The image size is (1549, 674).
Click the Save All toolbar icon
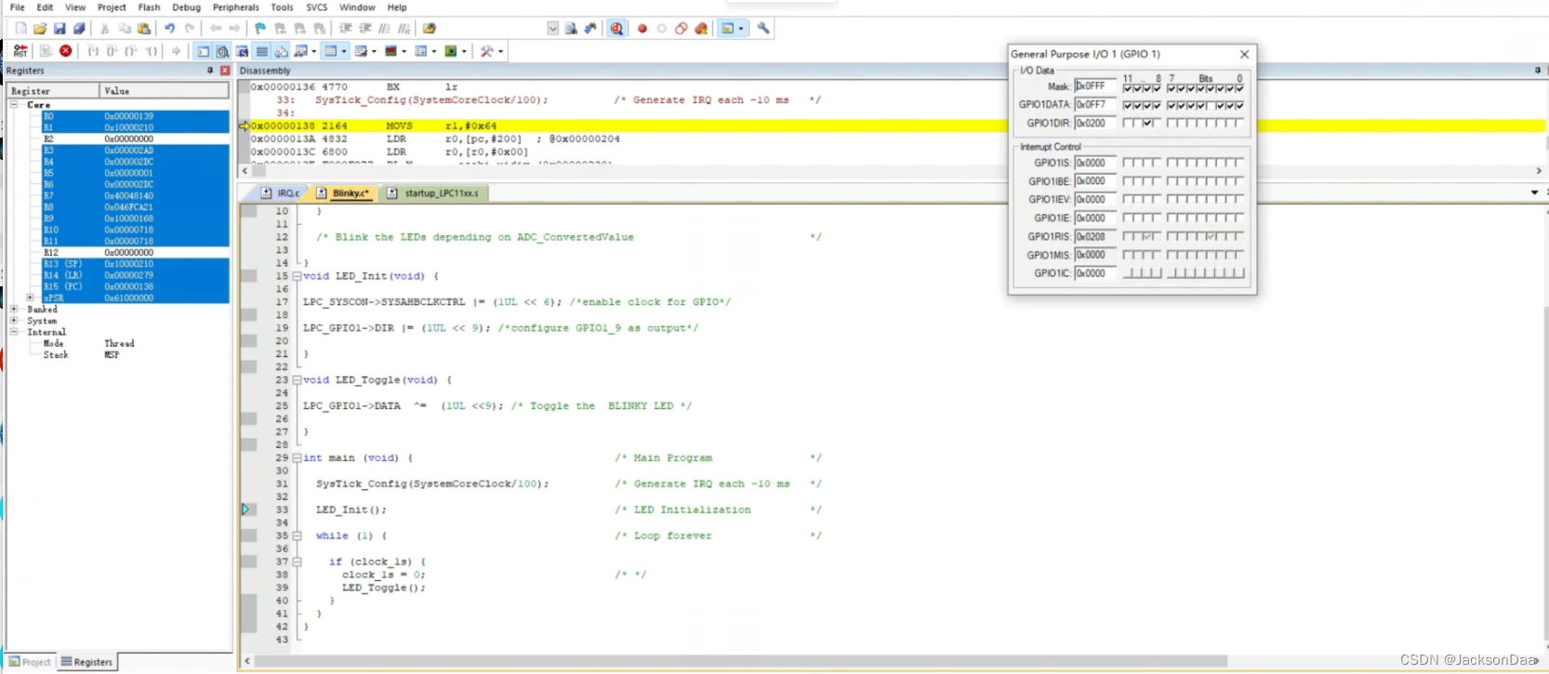(79, 29)
